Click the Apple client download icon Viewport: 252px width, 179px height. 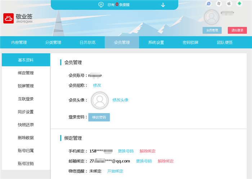[x=229, y=3]
